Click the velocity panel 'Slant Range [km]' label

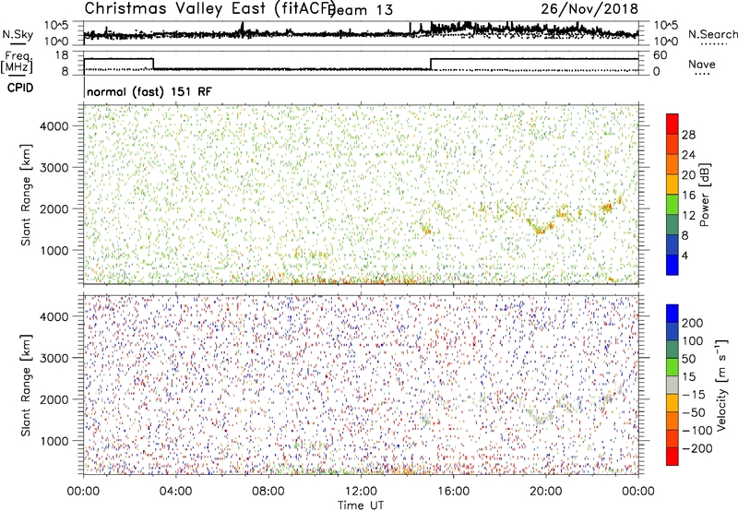point(26,386)
